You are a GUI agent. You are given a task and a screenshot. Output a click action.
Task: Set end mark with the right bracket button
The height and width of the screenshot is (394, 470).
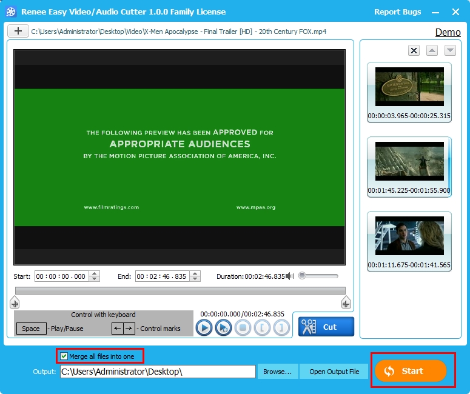tap(281, 328)
